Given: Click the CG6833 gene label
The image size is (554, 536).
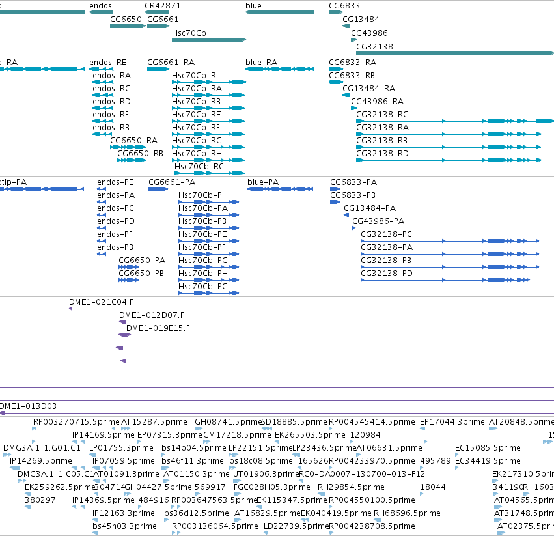Looking at the screenshot, I should click(344, 6).
